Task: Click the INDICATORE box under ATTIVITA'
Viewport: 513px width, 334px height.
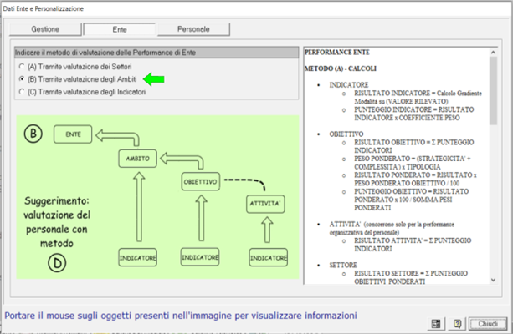Action: 267,257
